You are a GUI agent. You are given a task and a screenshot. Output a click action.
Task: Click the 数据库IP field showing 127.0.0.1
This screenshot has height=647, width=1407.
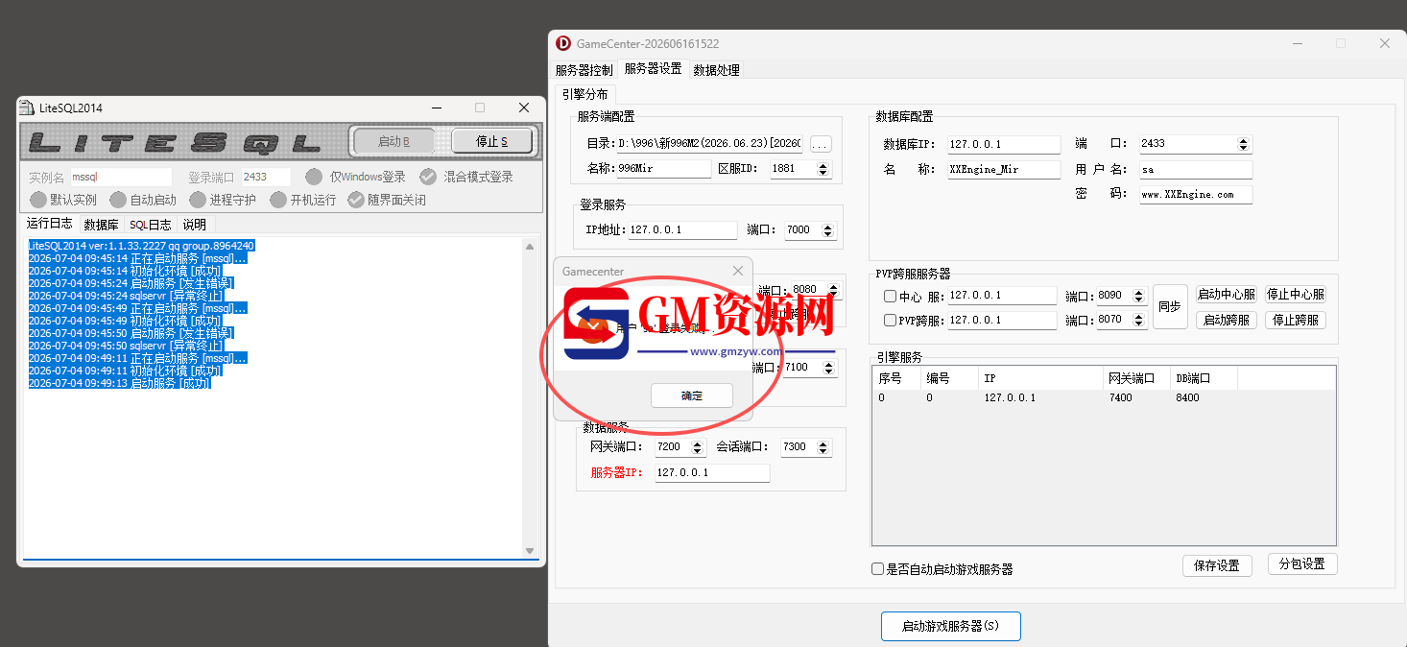pyautogui.click(x=1004, y=144)
